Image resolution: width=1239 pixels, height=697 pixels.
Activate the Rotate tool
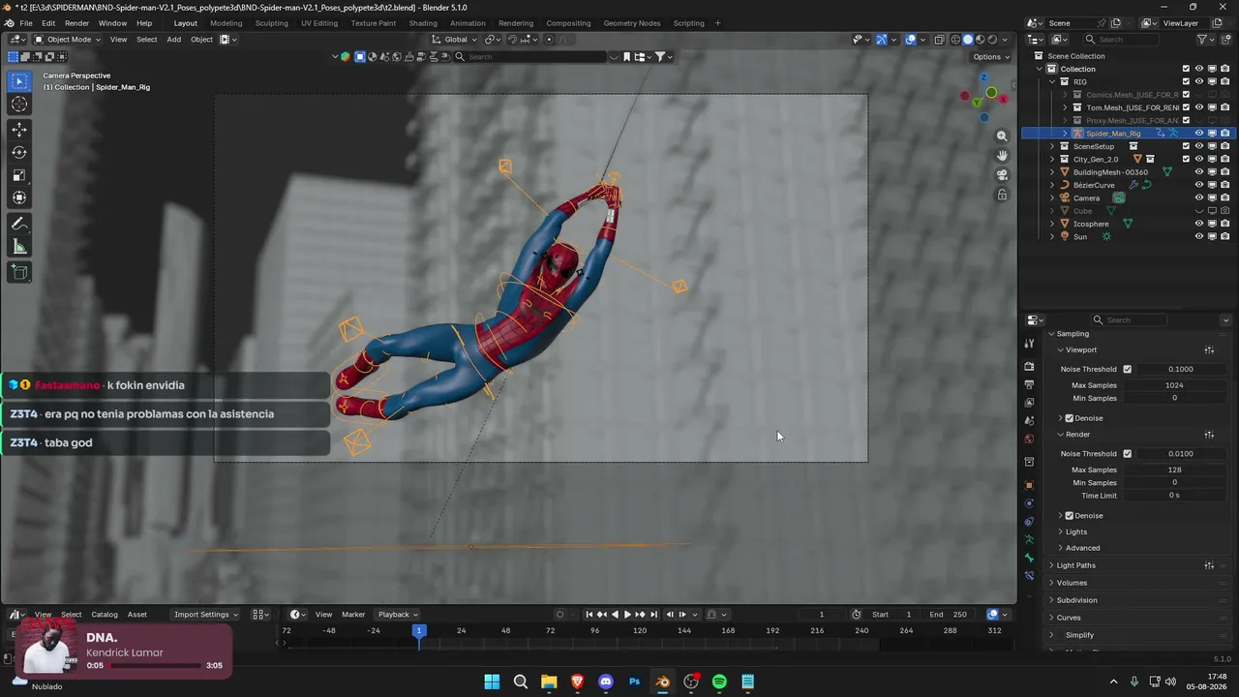tap(19, 152)
